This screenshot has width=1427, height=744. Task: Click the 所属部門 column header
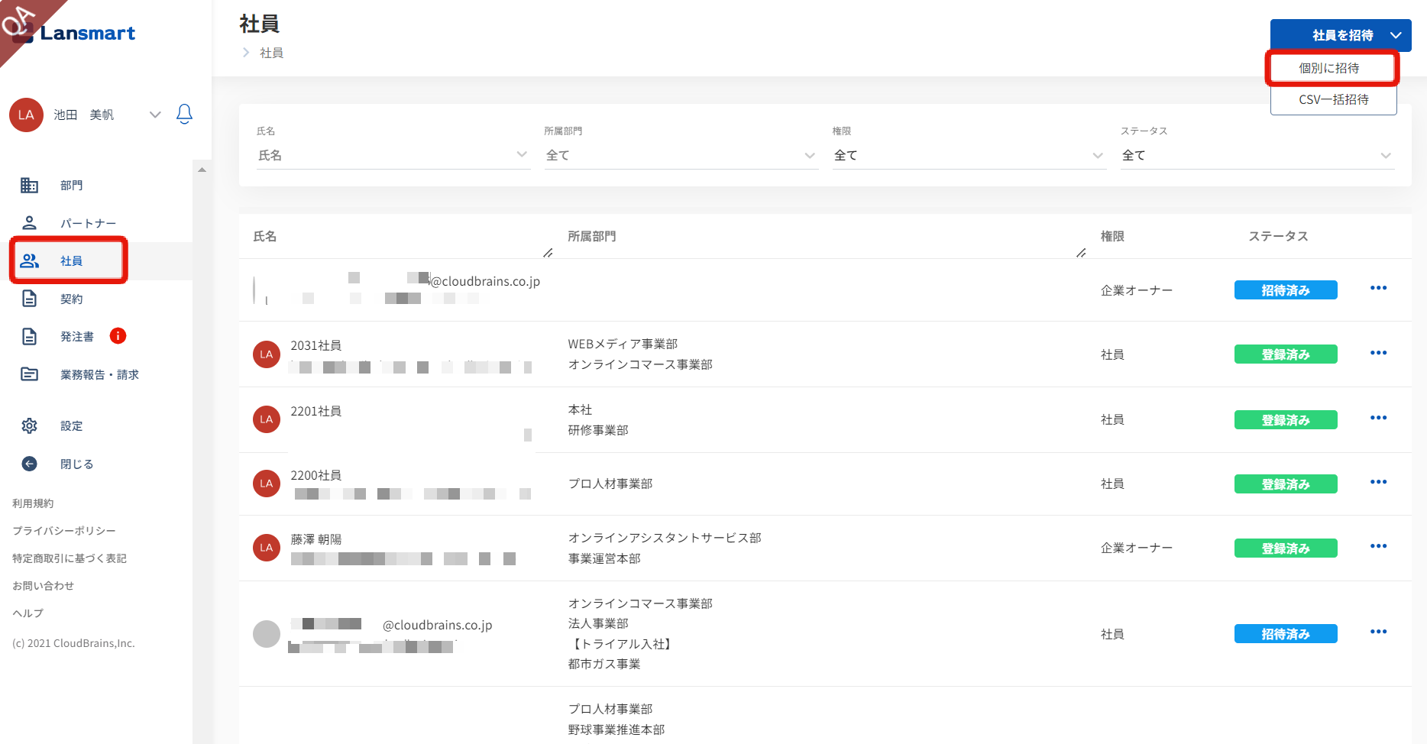(x=592, y=236)
